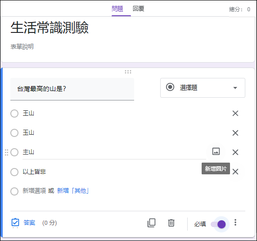This screenshot has width=257, height=241.
Task: Click the 主山 option text field
Action: click(x=114, y=152)
